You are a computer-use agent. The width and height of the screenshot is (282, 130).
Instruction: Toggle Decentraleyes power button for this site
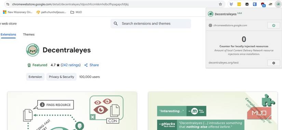pyautogui.click(x=273, y=25)
